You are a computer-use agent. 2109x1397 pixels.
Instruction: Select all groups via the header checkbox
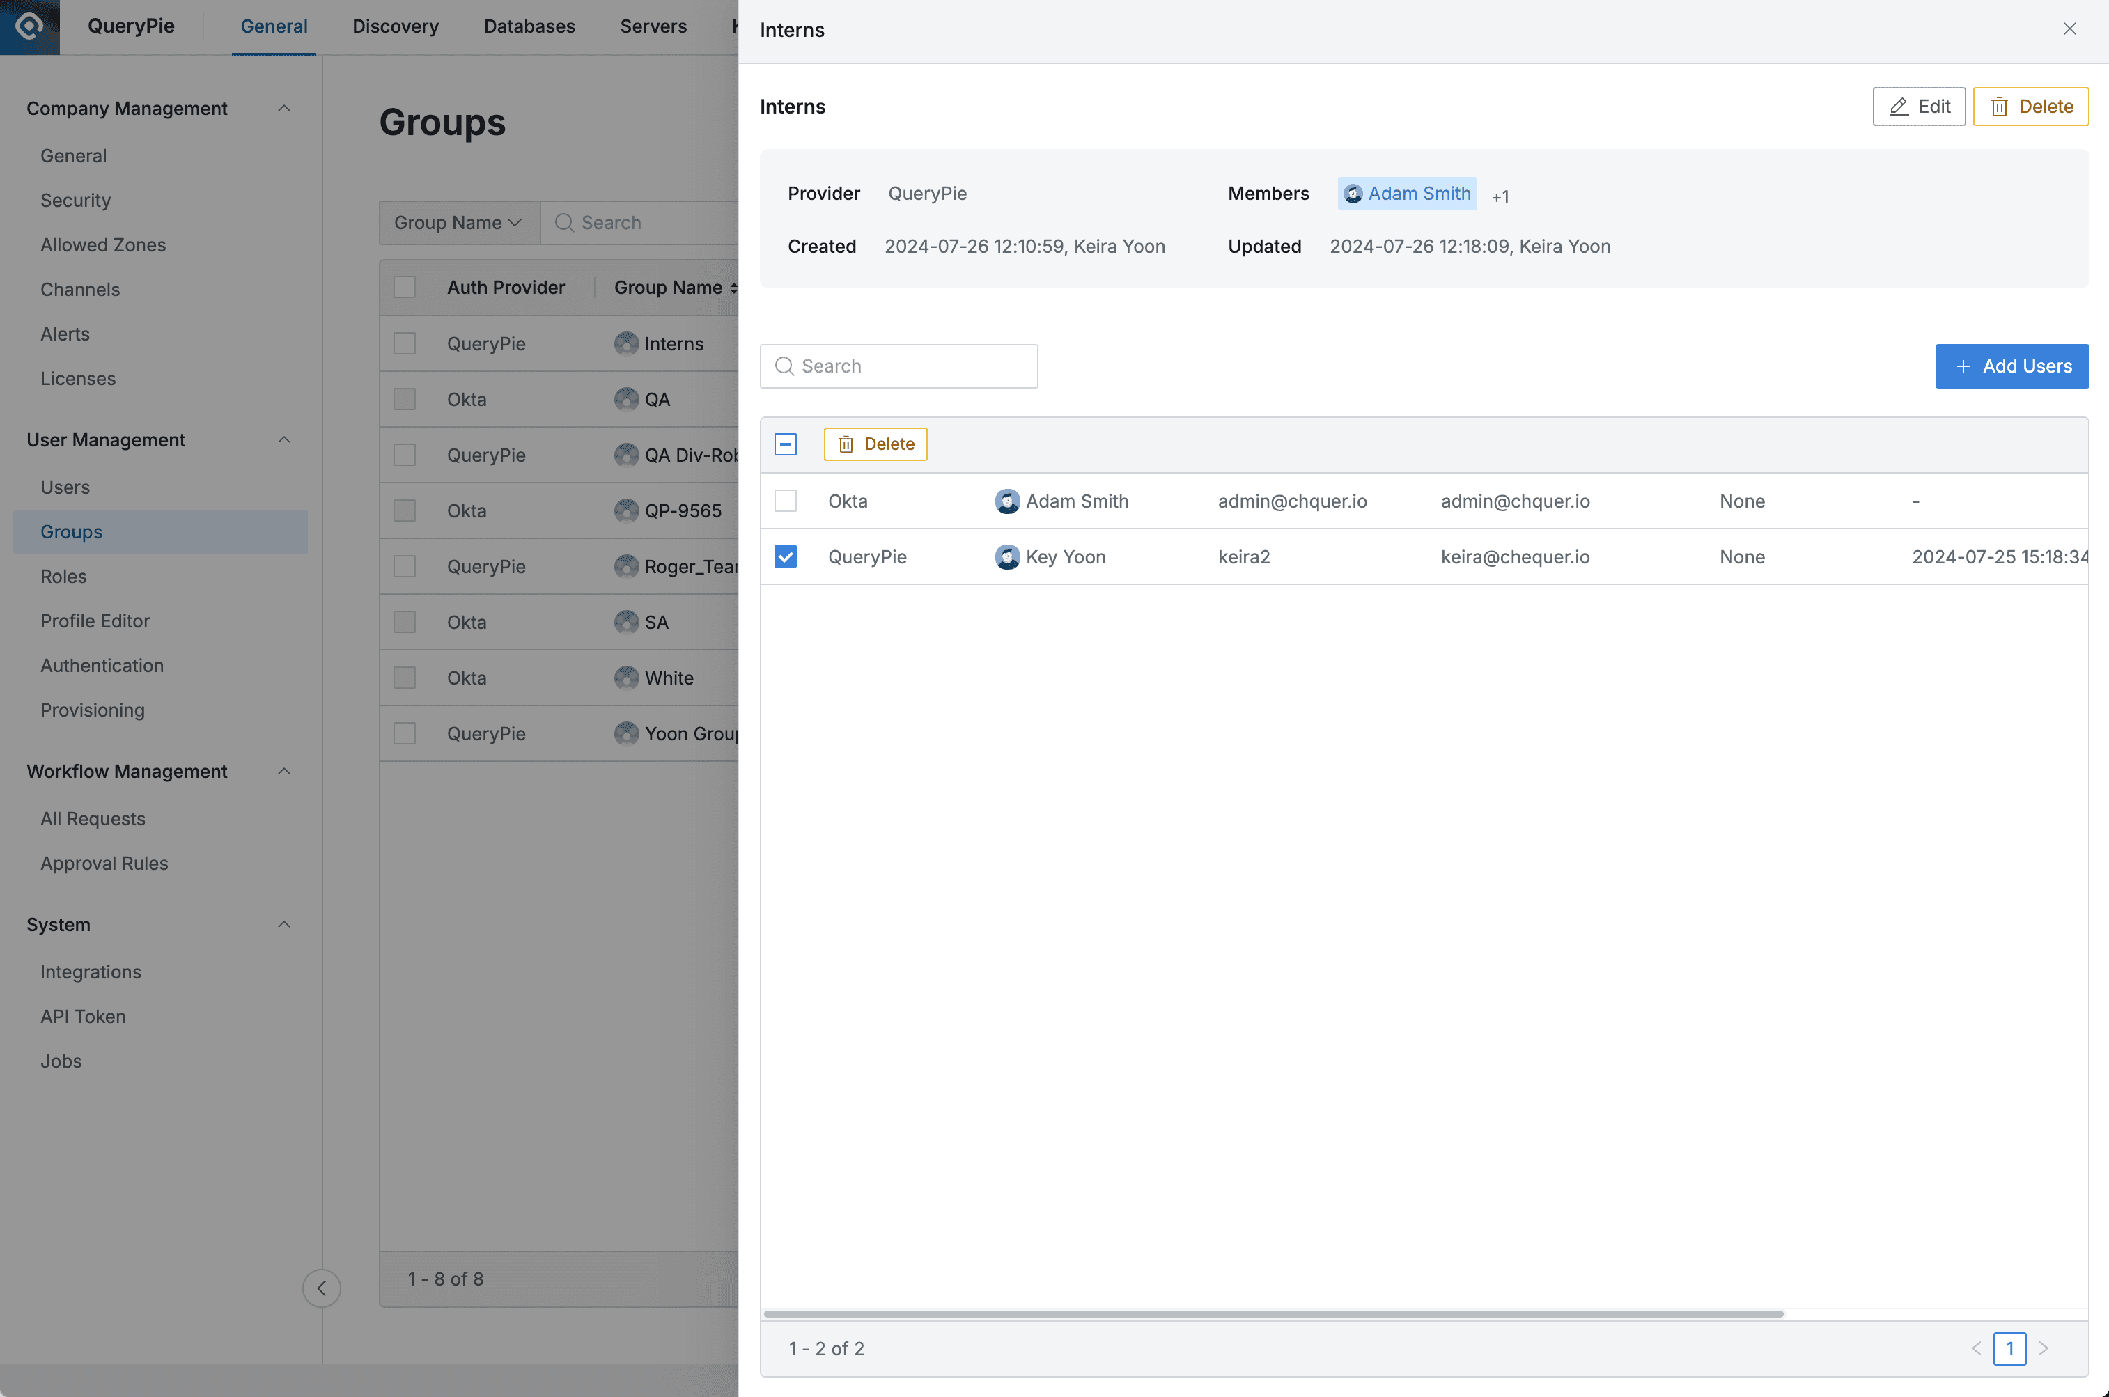[x=405, y=286]
